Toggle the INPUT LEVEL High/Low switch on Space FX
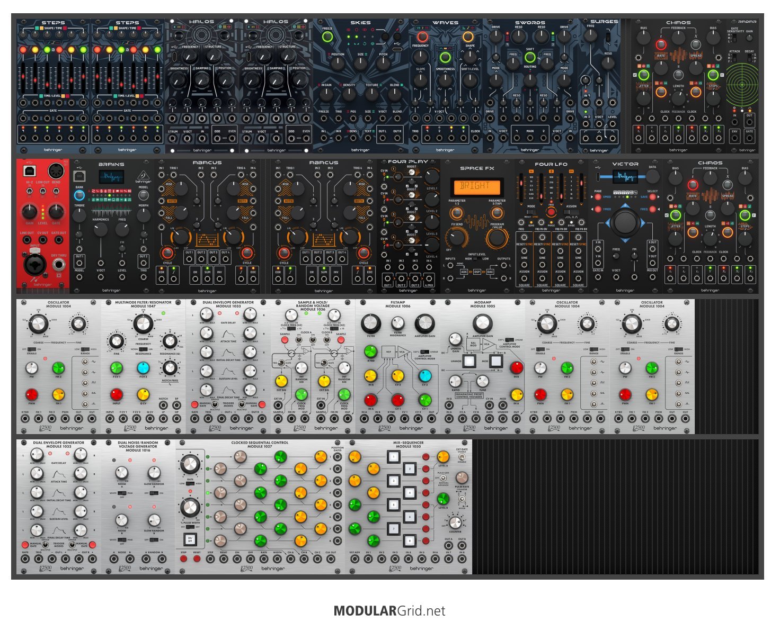The height and width of the screenshot is (622, 780). coord(476,259)
